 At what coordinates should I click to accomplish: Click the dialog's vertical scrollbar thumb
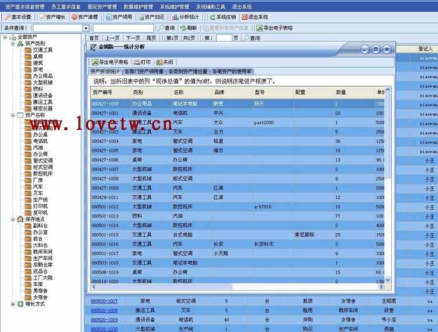(x=387, y=136)
